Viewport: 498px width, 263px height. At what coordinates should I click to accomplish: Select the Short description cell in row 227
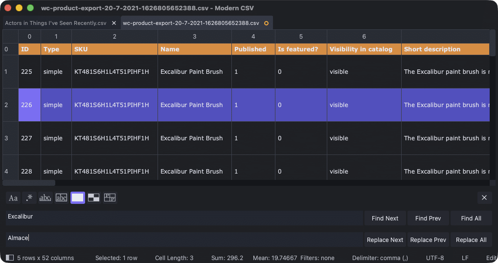coord(446,138)
